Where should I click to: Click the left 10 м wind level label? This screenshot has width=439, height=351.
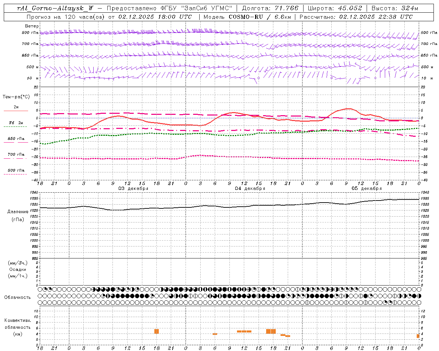33,78
